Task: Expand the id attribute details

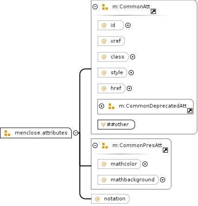Action: pos(128,25)
